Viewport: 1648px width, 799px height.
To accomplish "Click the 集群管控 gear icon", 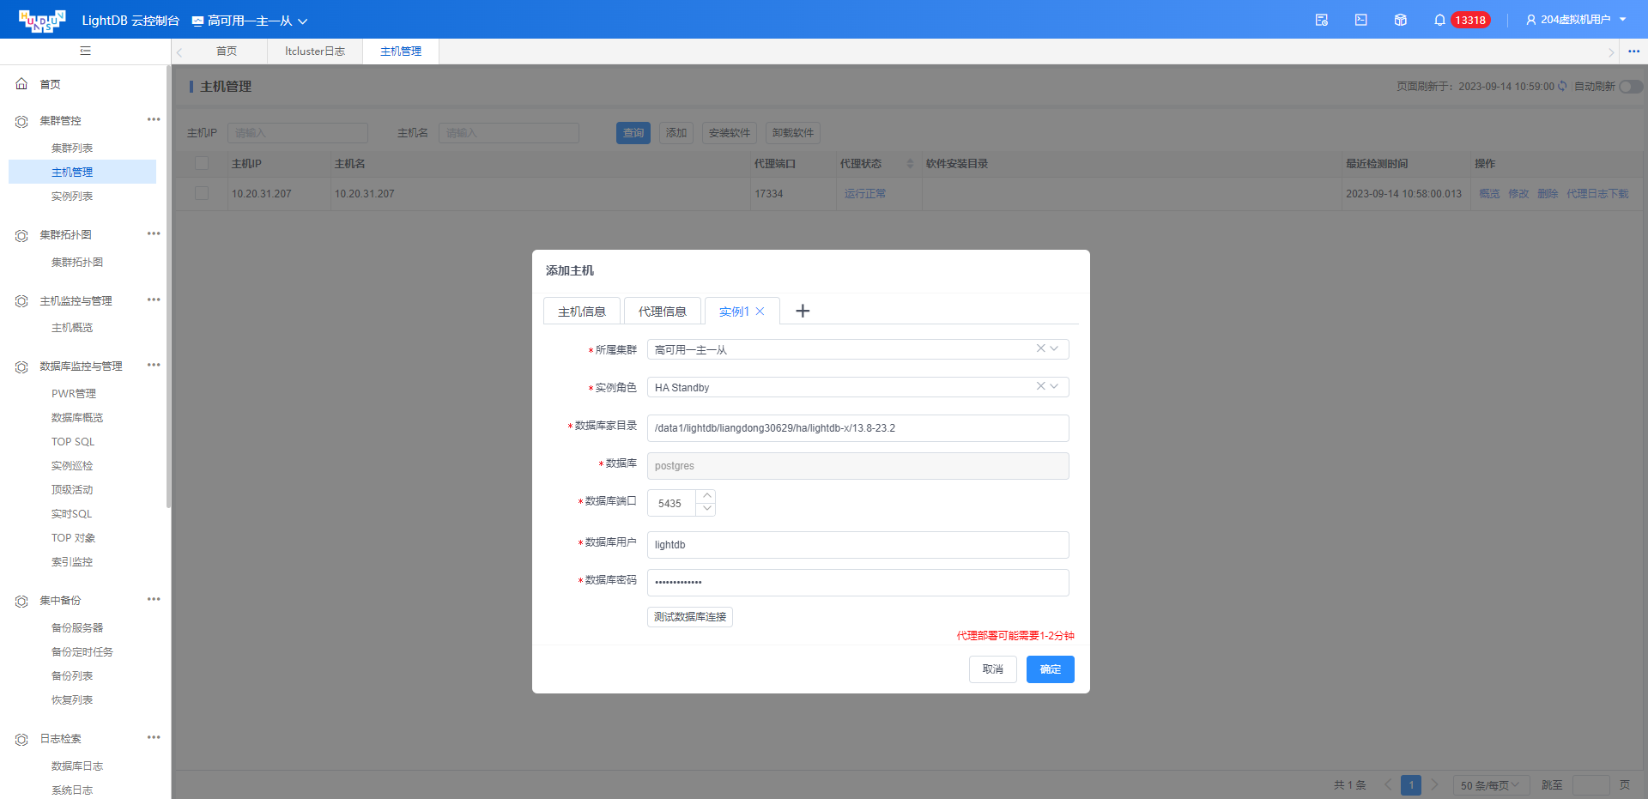I will (21, 122).
